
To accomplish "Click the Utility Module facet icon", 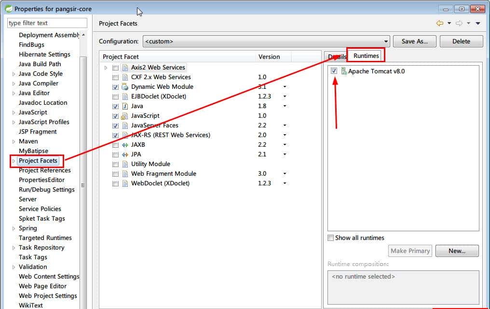I will [x=125, y=164].
